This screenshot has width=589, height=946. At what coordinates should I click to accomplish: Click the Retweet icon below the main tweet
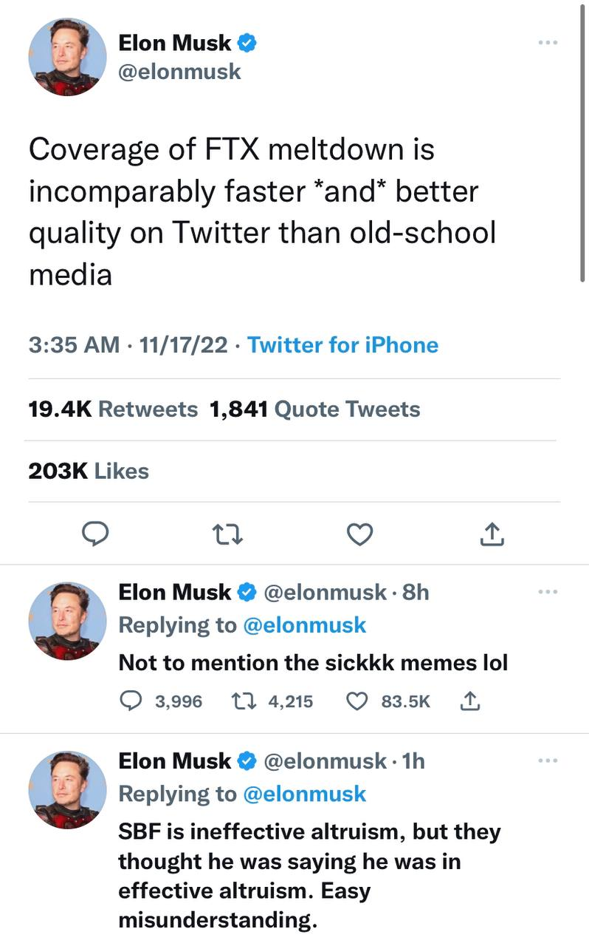228,534
